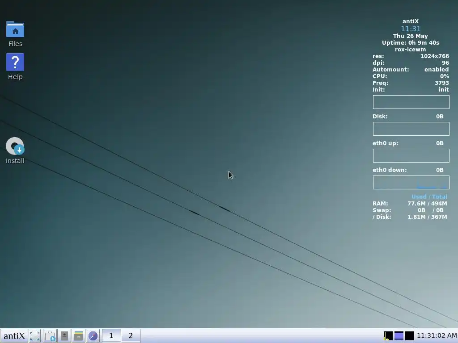Image resolution: width=458 pixels, height=343 pixels.
Task: Click the 'dpi:' label
Action: [x=378, y=63]
